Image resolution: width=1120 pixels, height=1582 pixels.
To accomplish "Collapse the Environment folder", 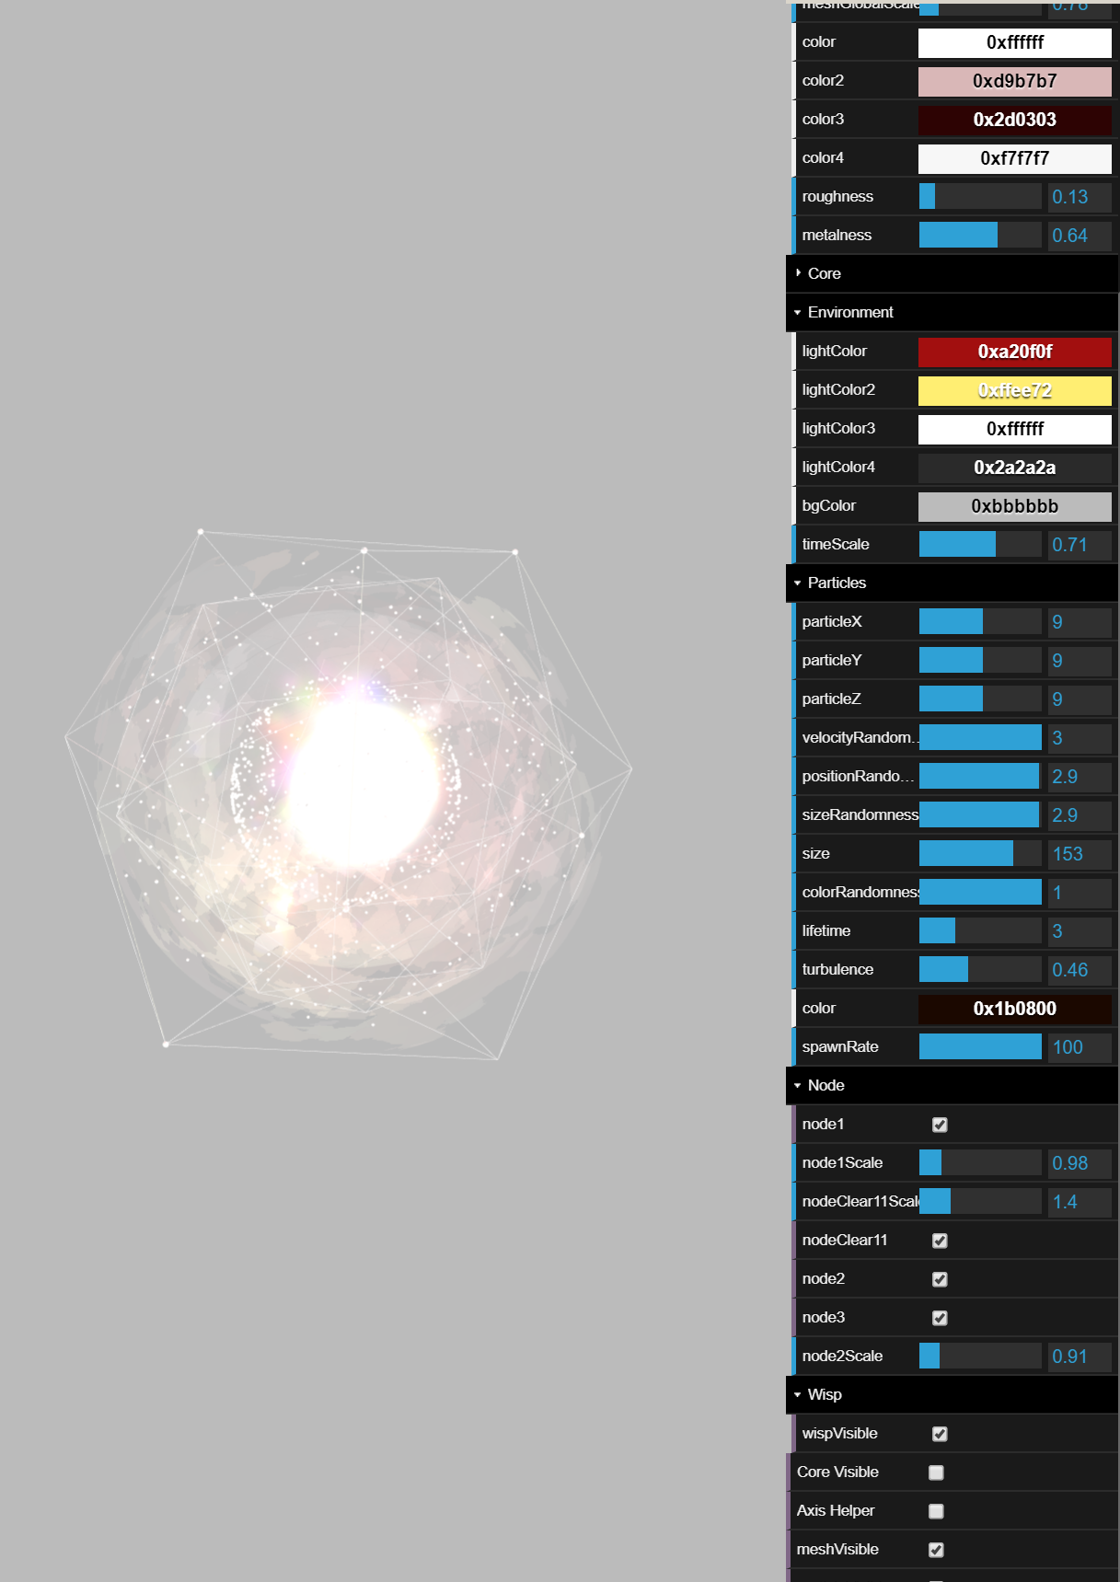I will [x=952, y=312].
